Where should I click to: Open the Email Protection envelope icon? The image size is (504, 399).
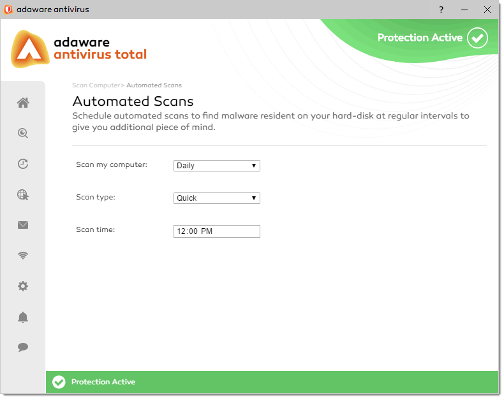23,225
